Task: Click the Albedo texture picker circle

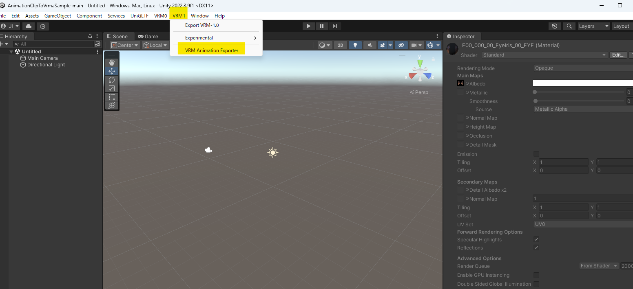Action: tap(467, 83)
